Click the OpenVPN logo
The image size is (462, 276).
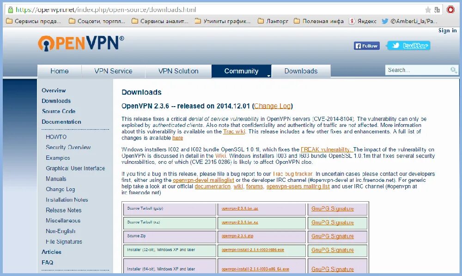[x=81, y=43]
